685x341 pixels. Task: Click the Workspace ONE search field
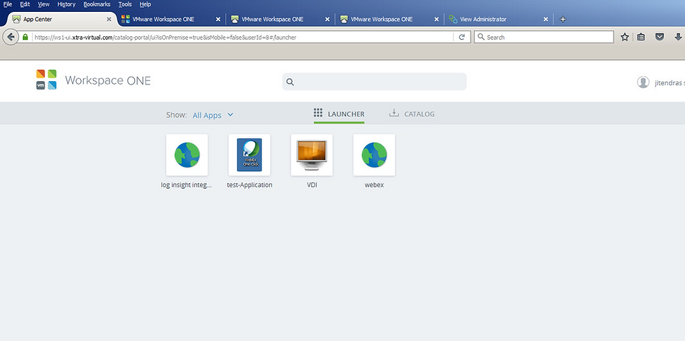pos(375,82)
